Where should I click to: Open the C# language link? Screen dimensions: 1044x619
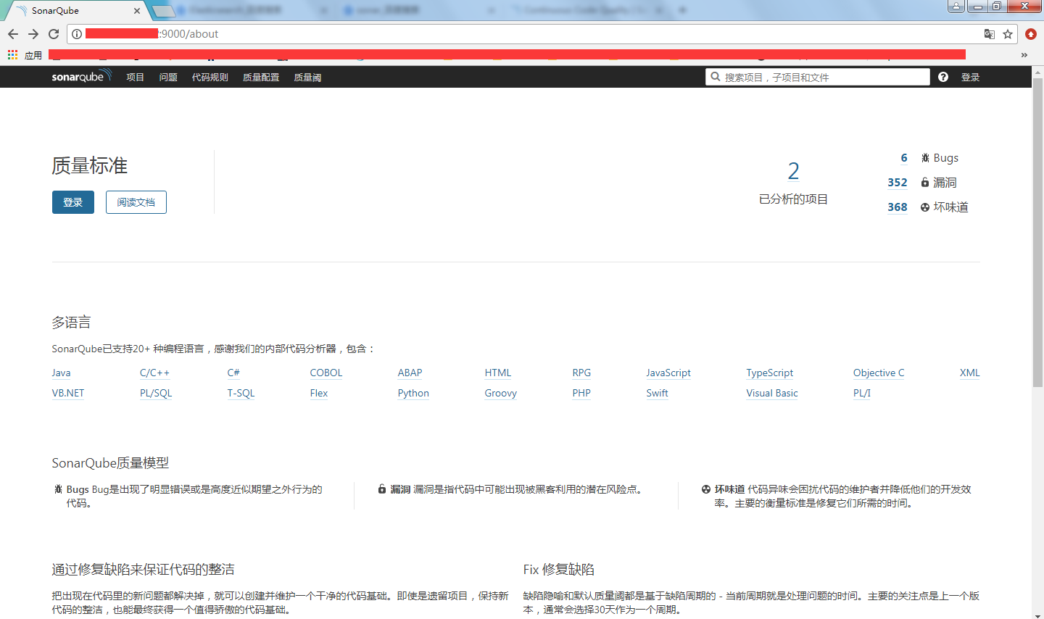coord(233,373)
